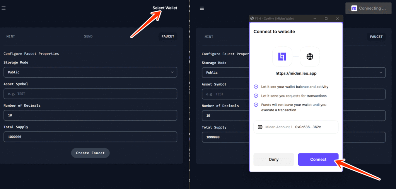Click checkmark beside funds will not leave

click(256, 104)
